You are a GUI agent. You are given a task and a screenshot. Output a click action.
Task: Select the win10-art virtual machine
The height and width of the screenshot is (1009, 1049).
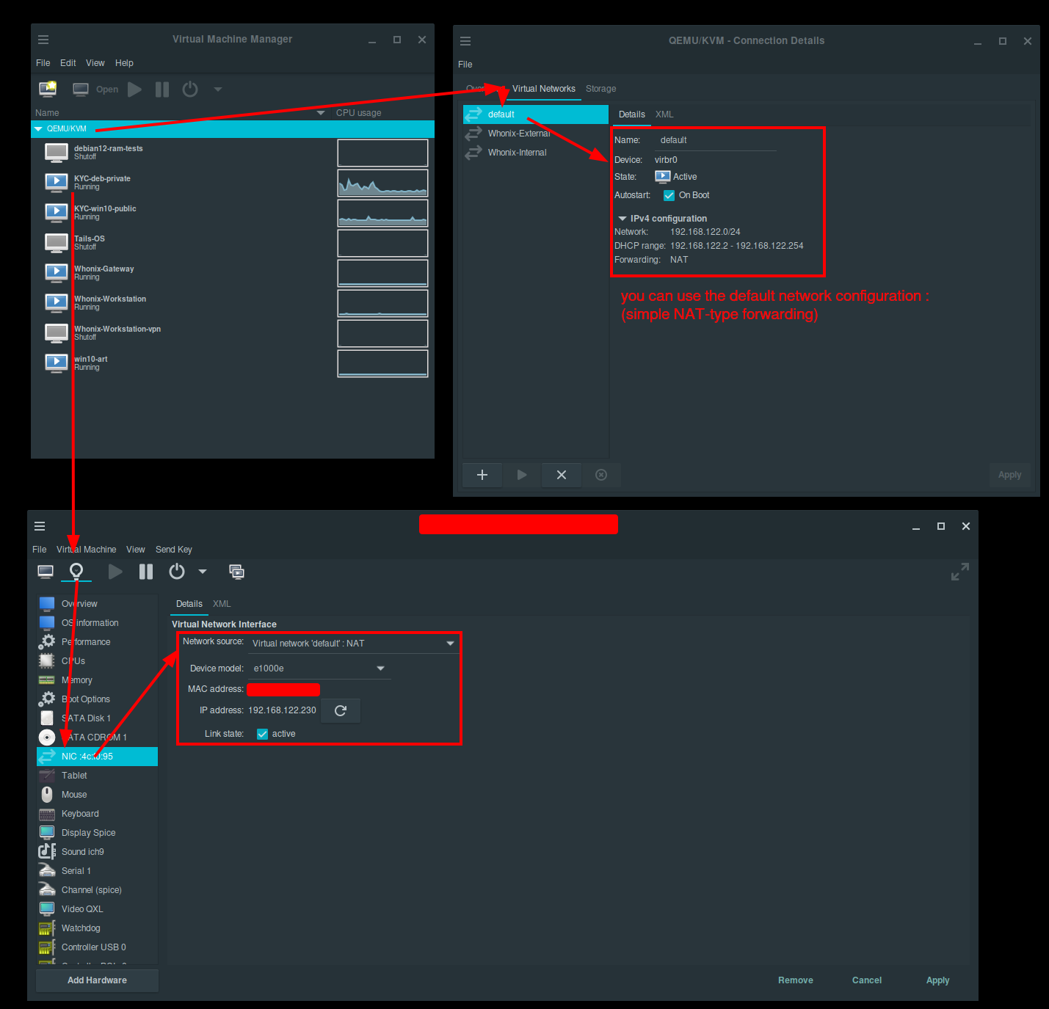[x=233, y=363]
